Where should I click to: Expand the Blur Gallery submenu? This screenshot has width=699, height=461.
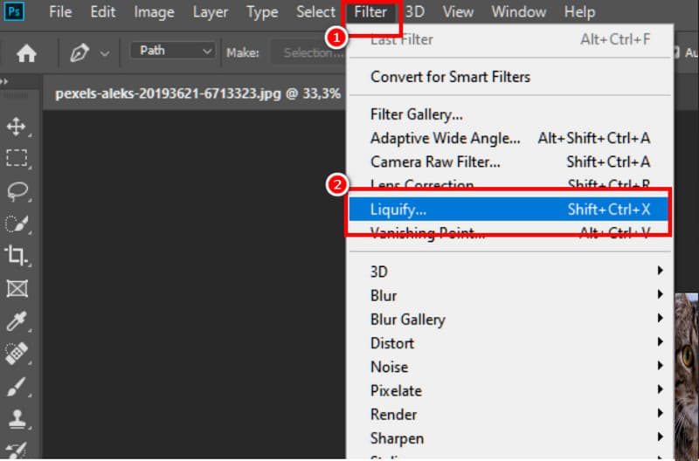(x=510, y=319)
